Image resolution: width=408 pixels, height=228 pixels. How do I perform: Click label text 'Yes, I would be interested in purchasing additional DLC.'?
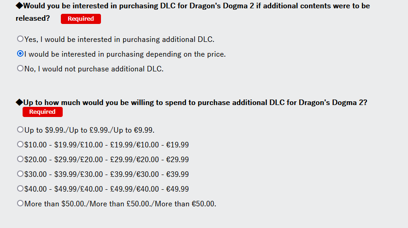tap(119, 39)
